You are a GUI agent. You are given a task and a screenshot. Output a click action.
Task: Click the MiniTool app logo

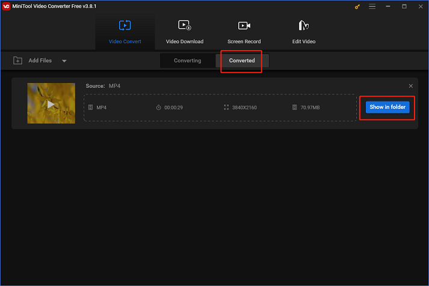6,6
